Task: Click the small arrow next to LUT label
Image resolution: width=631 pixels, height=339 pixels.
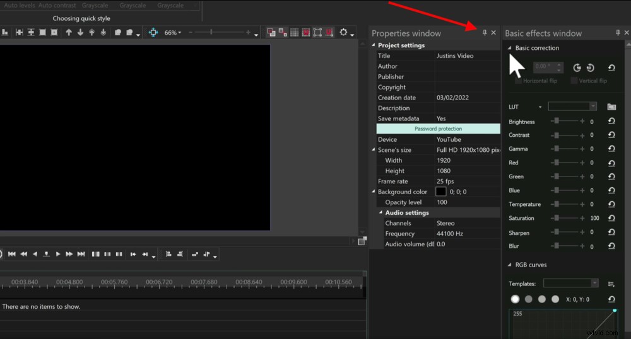Action: click(x=540, y=107)
